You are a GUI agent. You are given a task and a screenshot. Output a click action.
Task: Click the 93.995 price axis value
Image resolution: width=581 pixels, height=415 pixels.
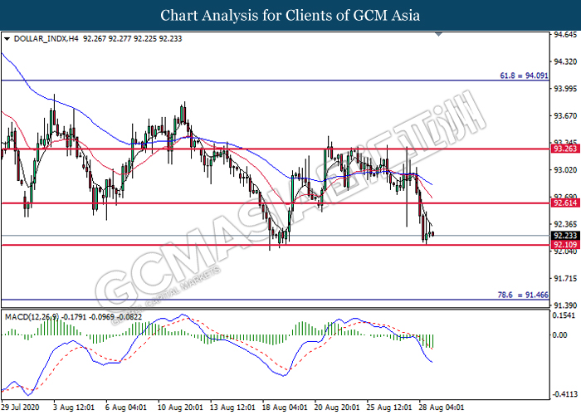tap(565, 89)
